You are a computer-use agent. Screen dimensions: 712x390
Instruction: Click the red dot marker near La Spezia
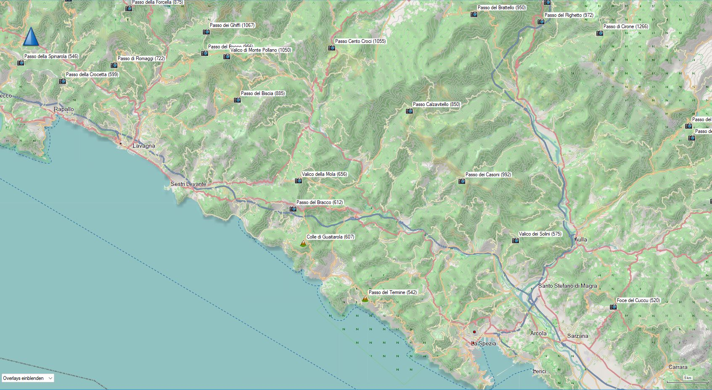click(474, 332)
